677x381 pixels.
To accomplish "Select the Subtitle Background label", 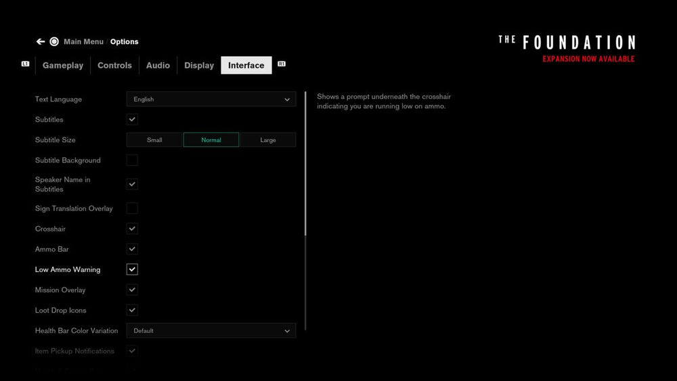I will click(68, 160).
